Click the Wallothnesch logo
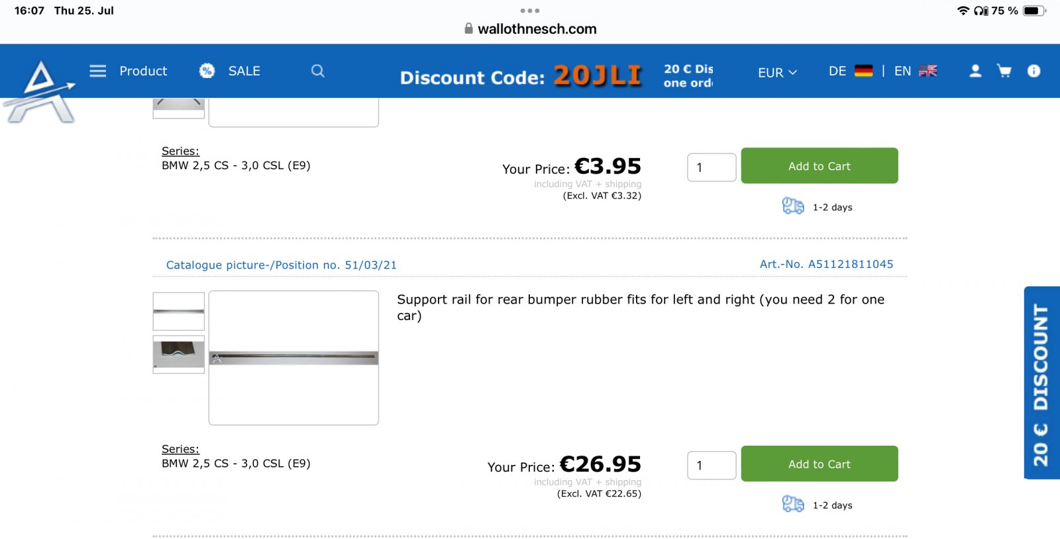1060x539 pixels. pyautogui.click(x=41, y=93)
